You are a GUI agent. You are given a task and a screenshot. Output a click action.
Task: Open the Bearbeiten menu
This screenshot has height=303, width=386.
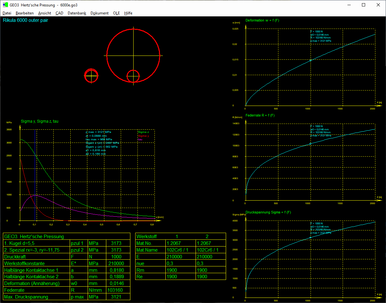pyautogui.click(x=24, y=13)
